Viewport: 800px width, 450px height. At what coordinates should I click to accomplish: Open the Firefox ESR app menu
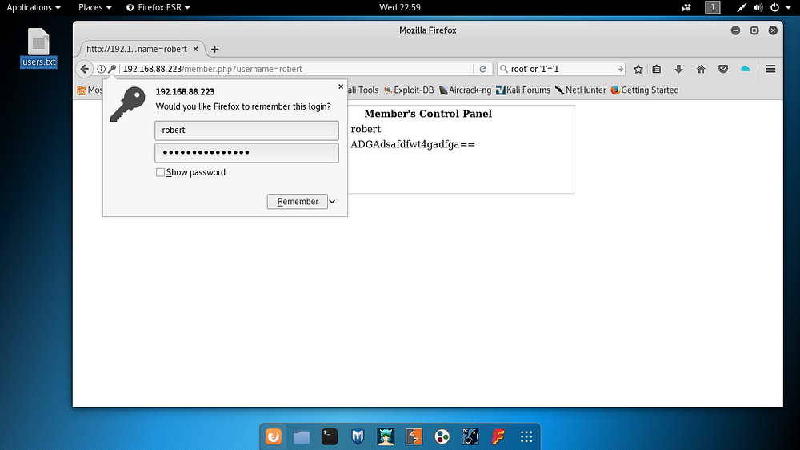pos(158,7)
